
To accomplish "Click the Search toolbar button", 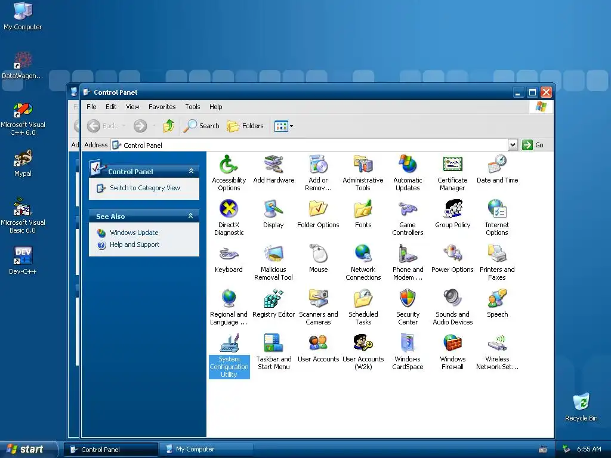I will coord(202,126).
